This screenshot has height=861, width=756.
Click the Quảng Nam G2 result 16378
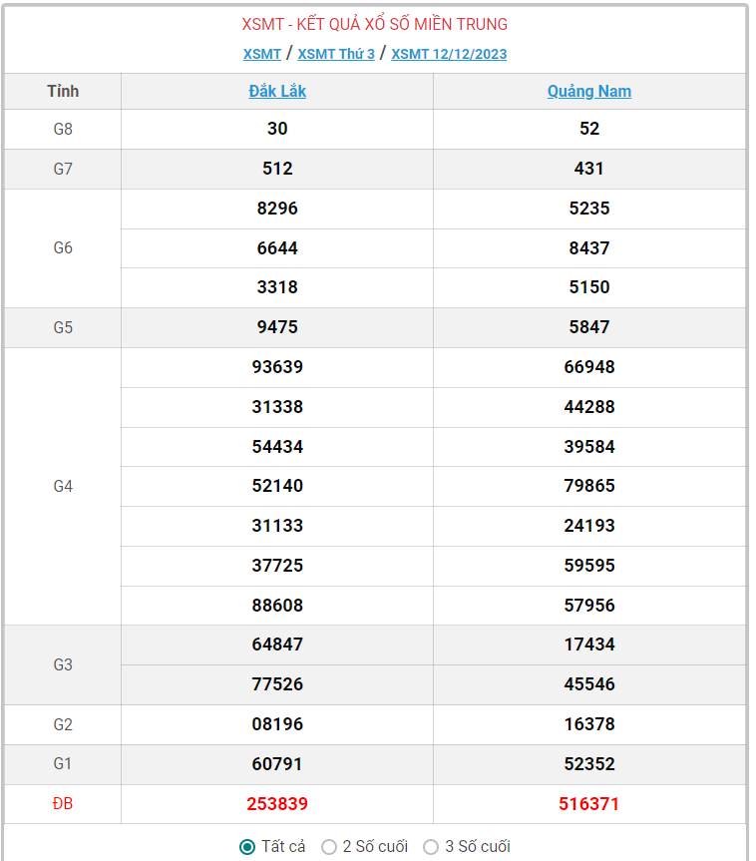pos(589,724)
